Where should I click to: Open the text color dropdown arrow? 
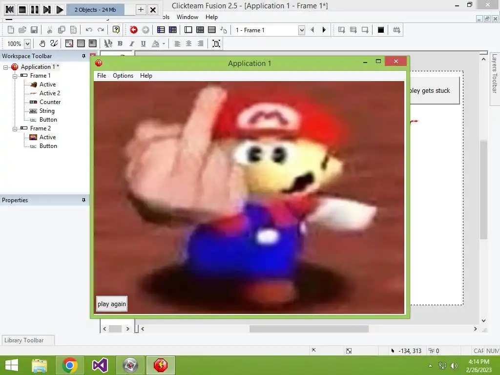(x=164, y=43)
